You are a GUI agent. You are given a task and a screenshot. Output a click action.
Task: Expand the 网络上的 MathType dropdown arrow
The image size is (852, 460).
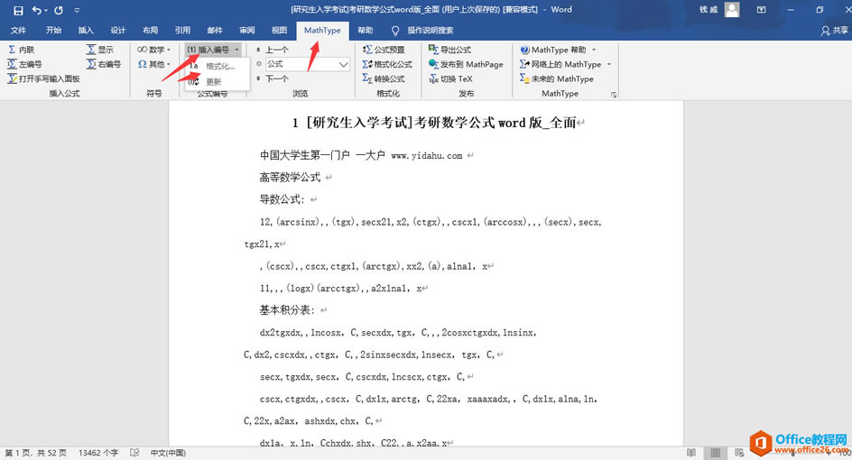pos(609,64)
